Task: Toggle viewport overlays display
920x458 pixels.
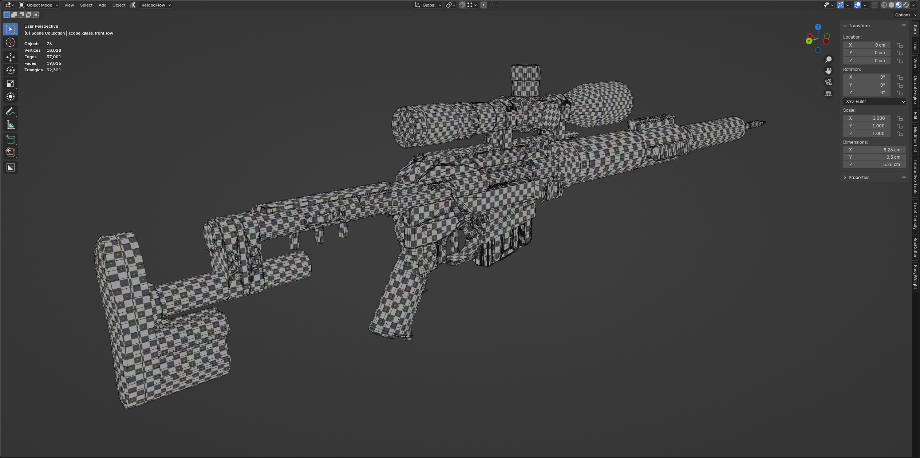Action: 857,5
